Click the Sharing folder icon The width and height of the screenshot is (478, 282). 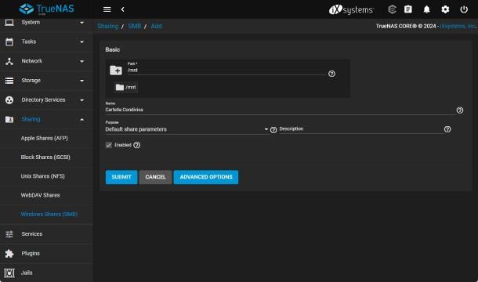(x=9, y=120)
